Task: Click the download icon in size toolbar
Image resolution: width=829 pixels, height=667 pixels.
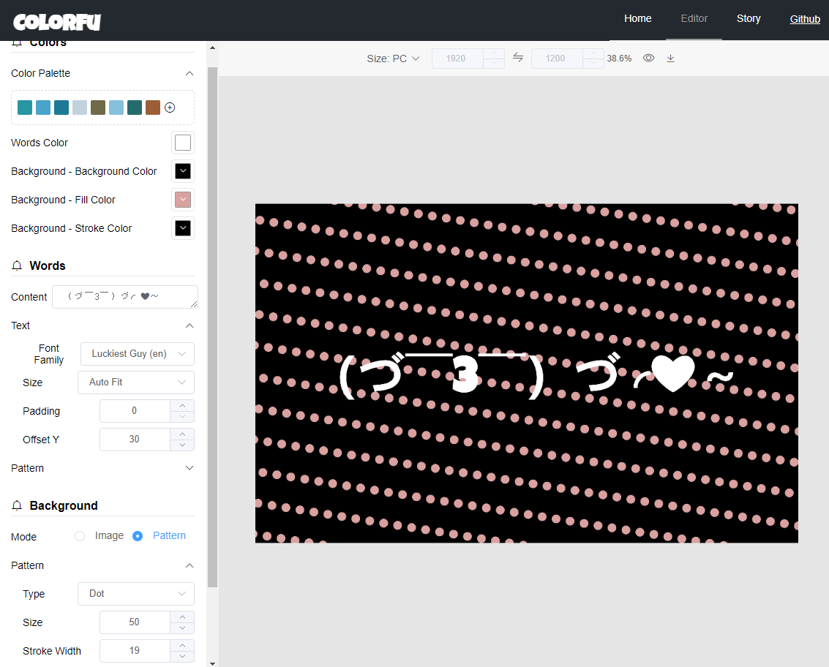Action: 670,58
